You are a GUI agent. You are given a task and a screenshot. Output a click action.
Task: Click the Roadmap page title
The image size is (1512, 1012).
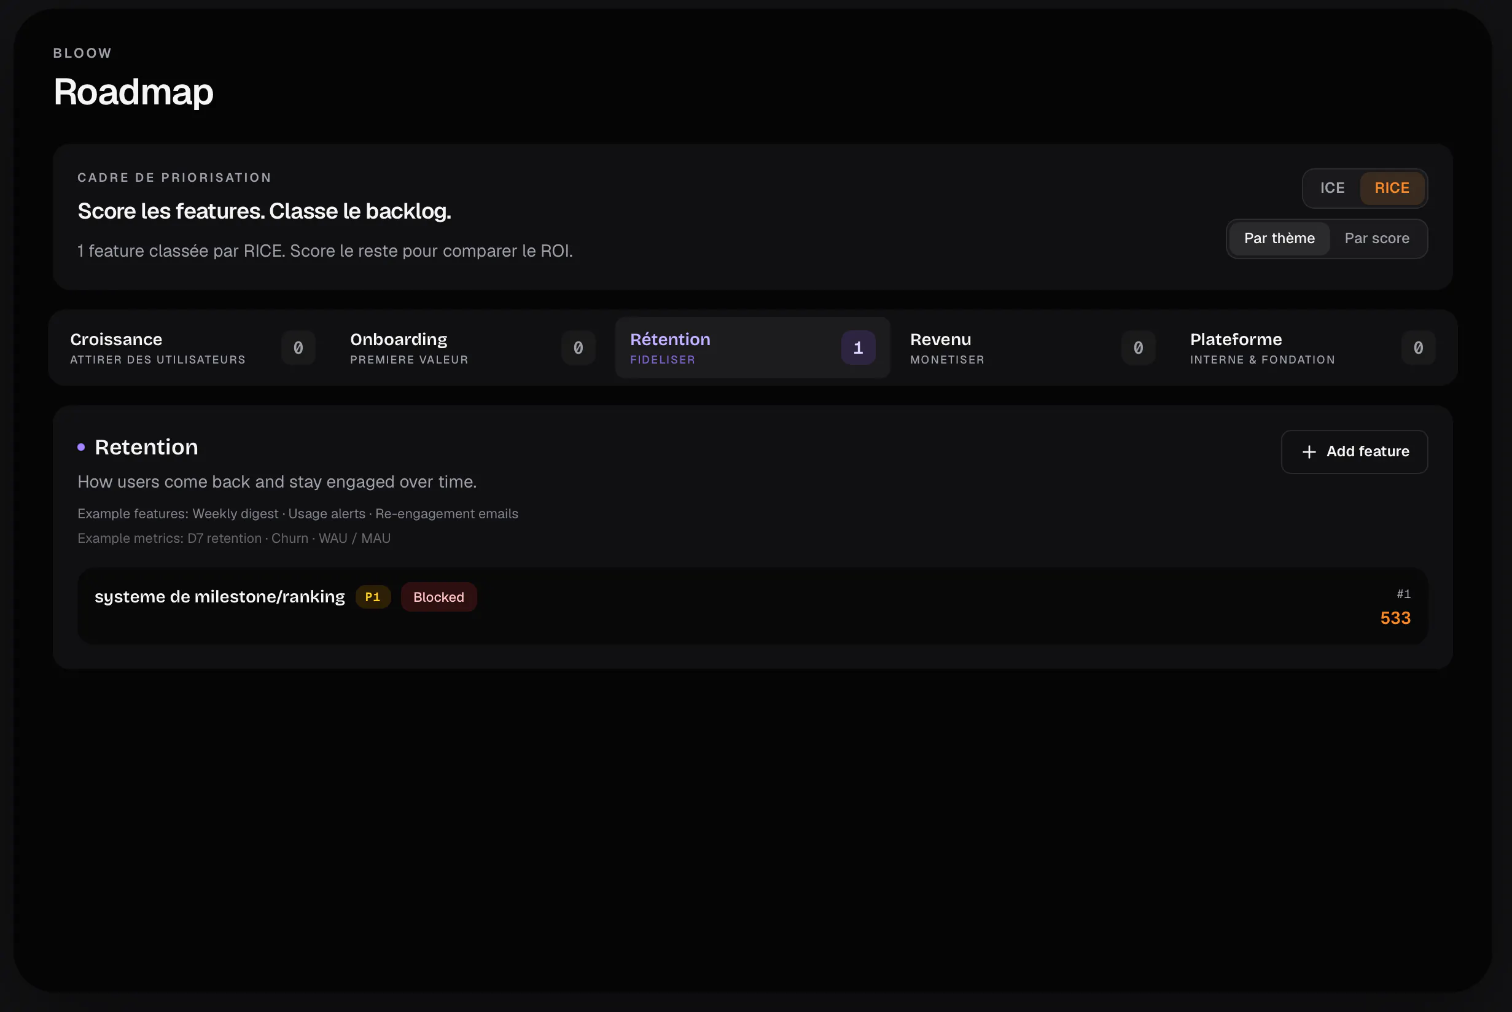pos(134,91)
